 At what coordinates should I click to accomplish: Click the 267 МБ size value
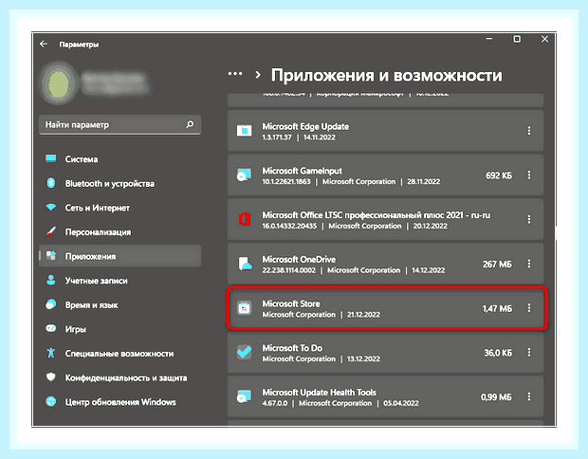tap(497, 264)
